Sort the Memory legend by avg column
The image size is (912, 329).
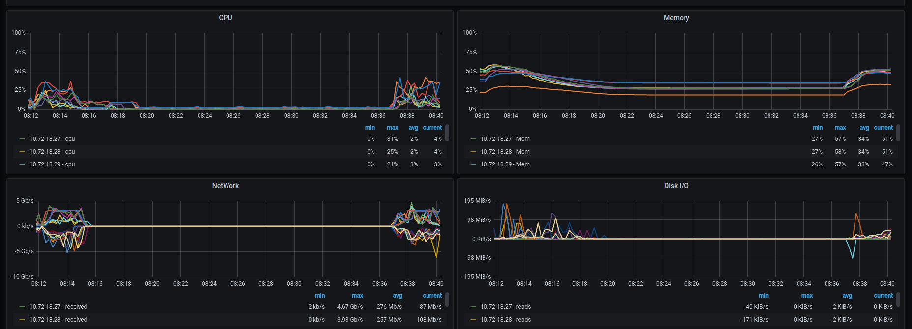(x=864, y=128)
